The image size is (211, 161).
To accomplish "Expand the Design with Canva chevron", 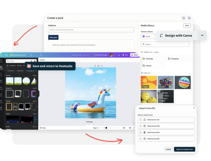I will coord(202,35).
